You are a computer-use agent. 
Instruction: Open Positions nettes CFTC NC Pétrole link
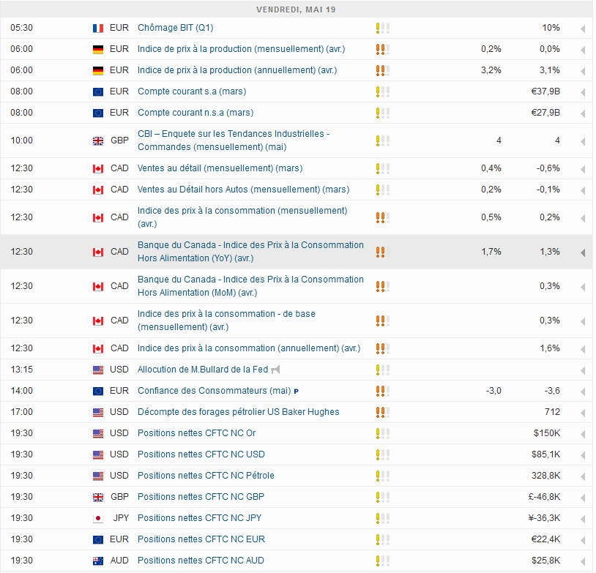pos(206,476)
